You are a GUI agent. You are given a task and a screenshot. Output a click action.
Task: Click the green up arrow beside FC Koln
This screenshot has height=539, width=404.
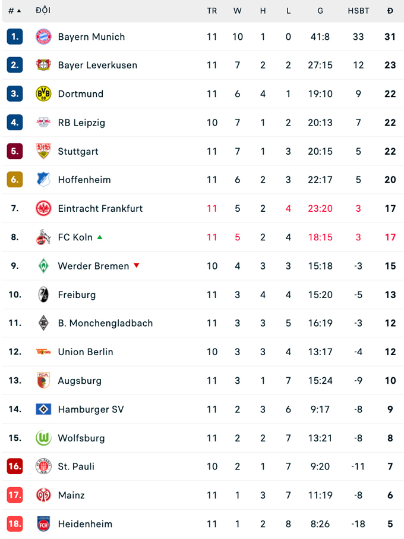point(100,237)
